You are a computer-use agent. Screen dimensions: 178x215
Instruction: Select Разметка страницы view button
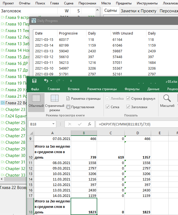click(84, 99)
